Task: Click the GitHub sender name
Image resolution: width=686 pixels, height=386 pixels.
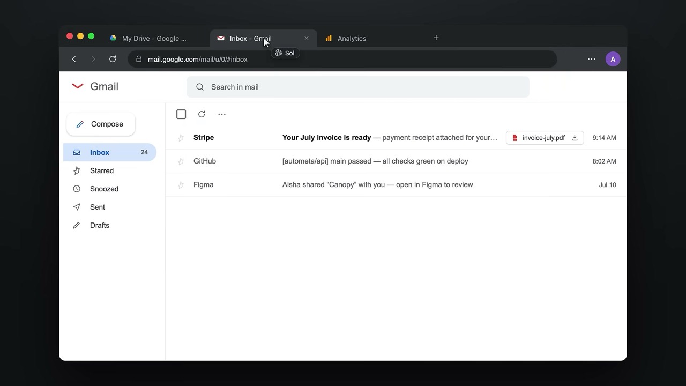Action: (205, 161)
